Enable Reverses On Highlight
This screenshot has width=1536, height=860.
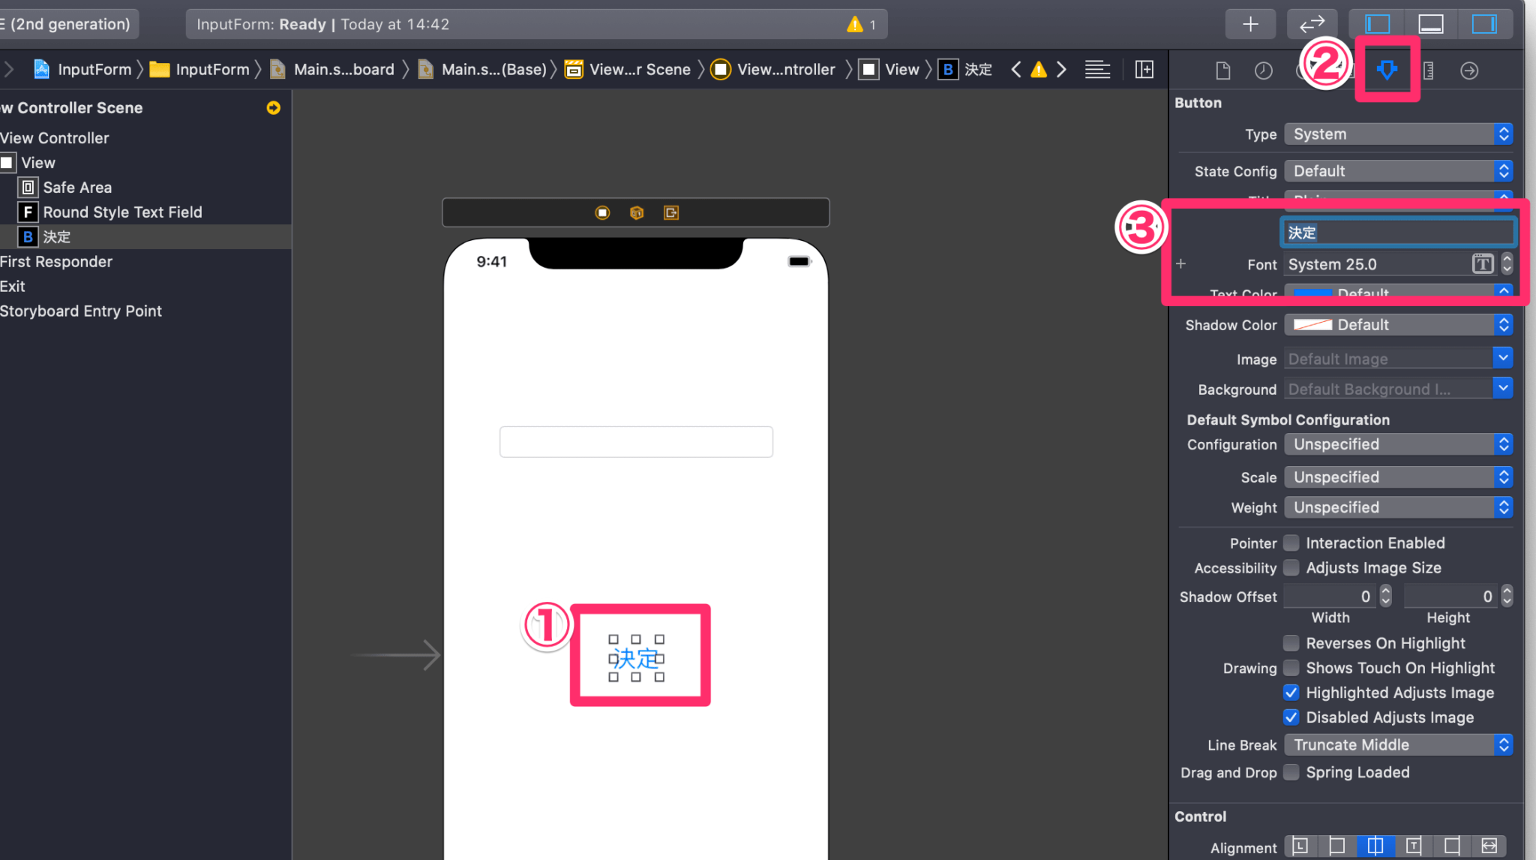pos(1291,643)
